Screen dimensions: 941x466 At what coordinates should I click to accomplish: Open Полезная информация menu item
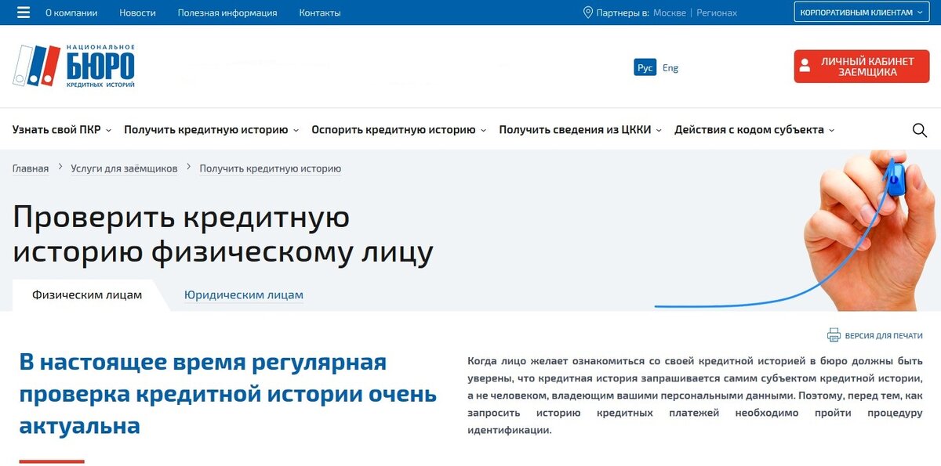(x=227, y=13)
